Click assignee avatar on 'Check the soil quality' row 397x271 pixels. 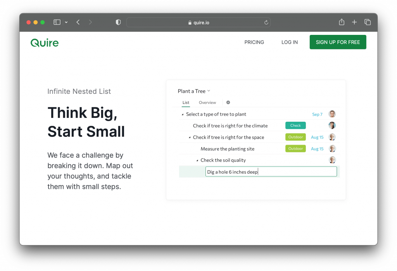332,160
